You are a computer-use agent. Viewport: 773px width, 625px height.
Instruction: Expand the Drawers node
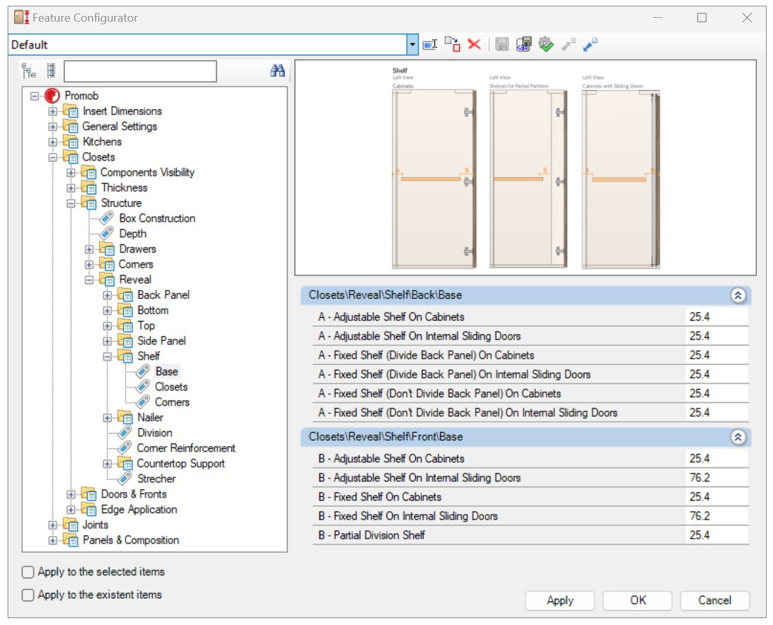pos(89,249)
